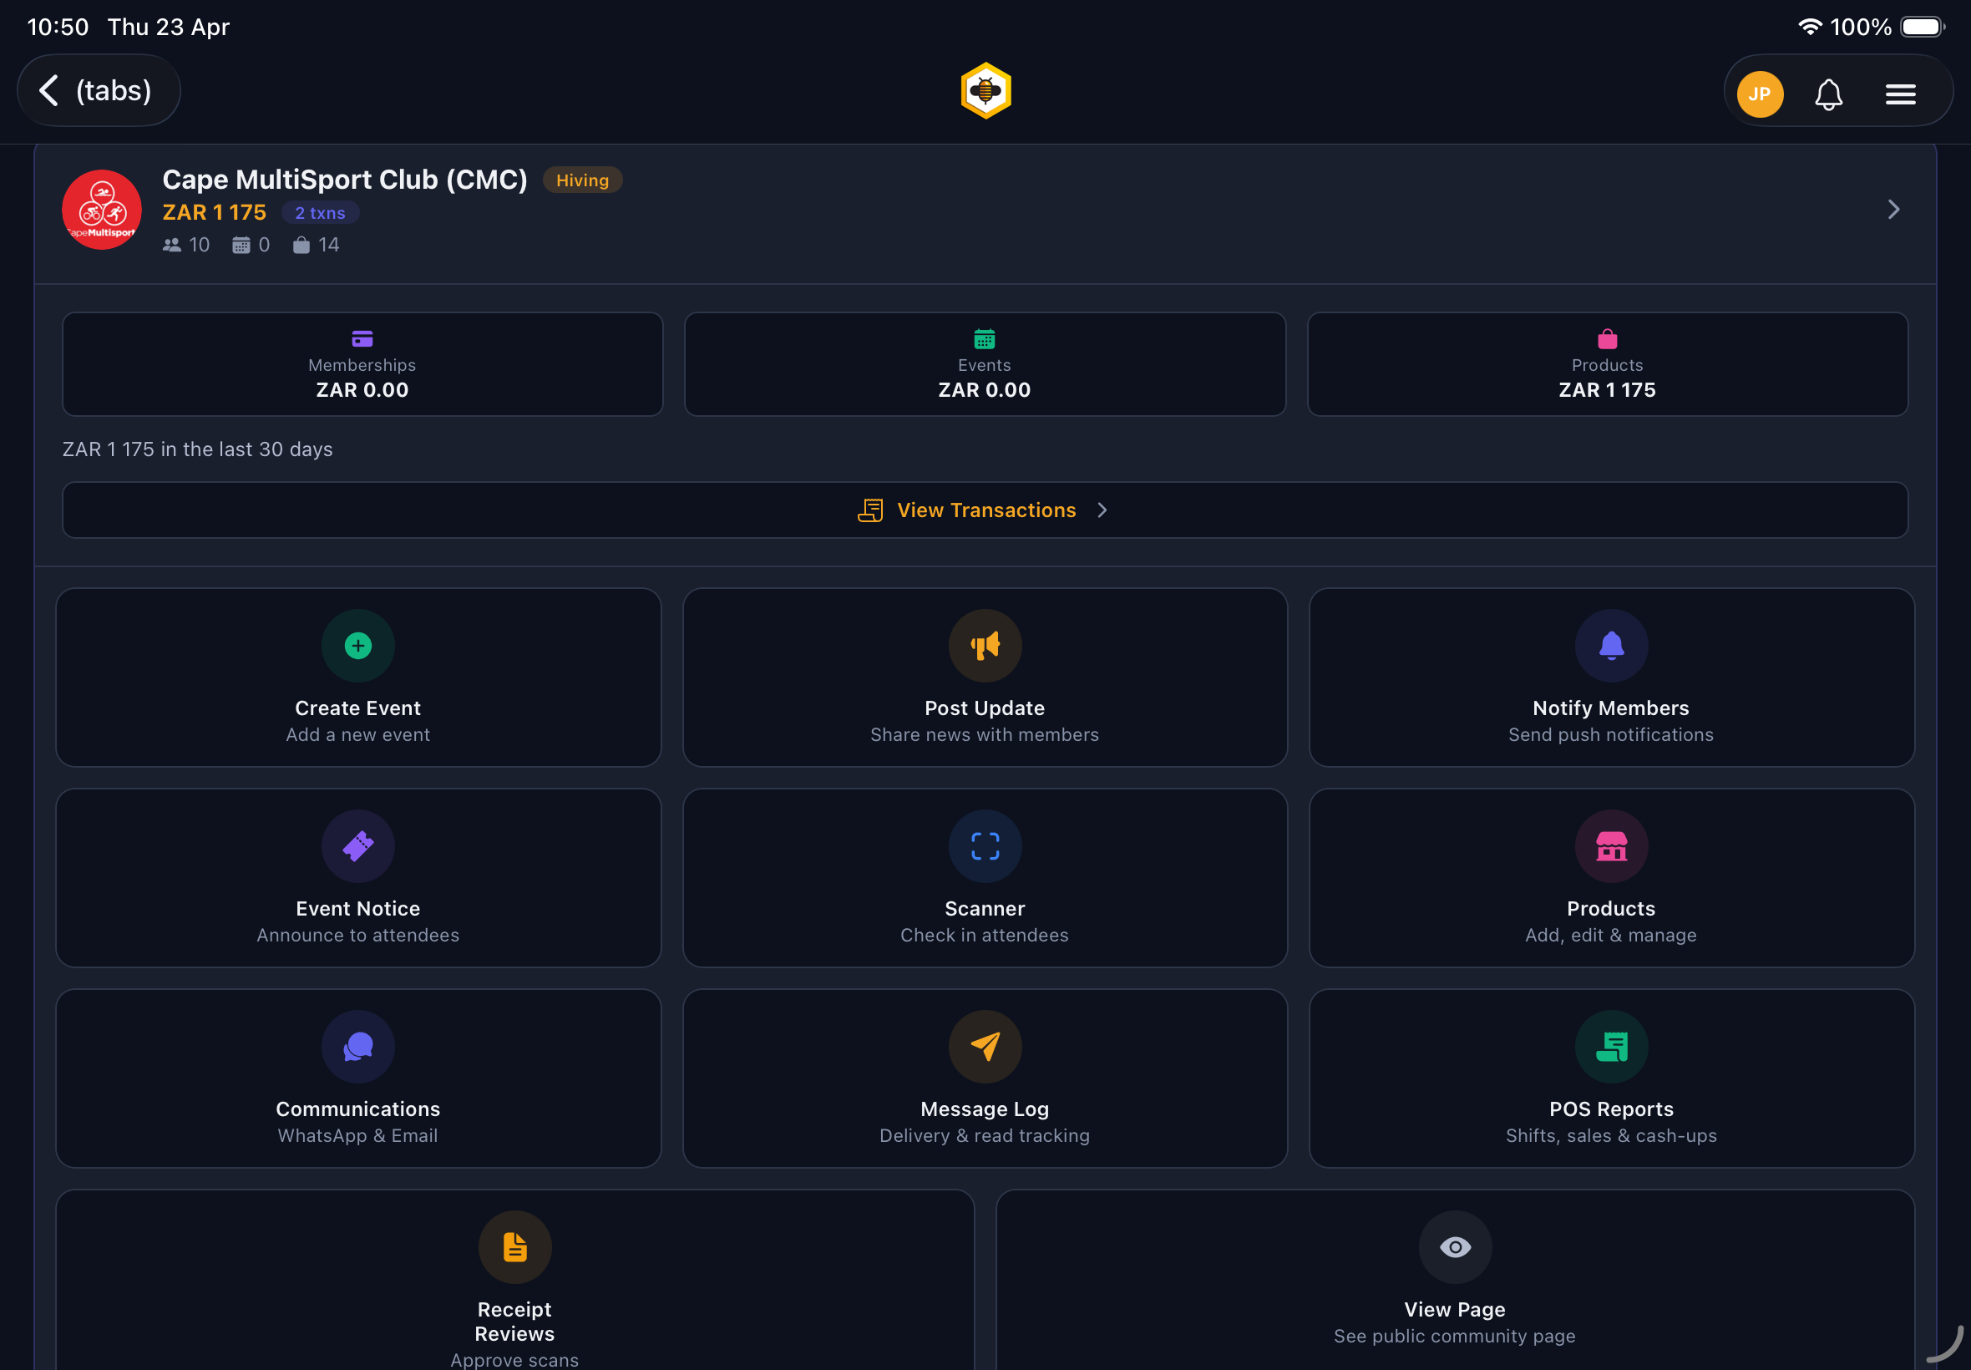1971x1370 pixels.
Task: Open the Message Log delivery tracking
Action: (x=983, y=1078)
